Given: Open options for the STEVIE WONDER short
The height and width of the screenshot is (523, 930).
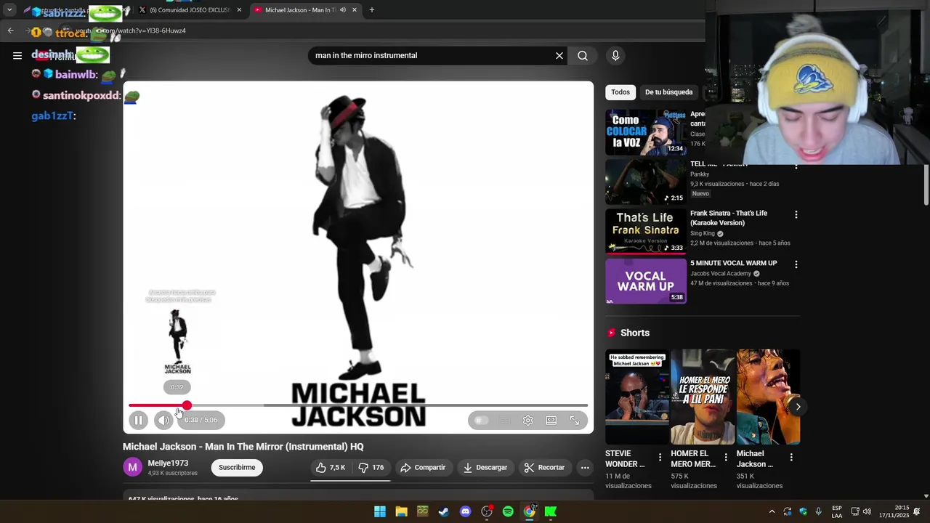Looking at the screenshot, I should pyautogui.click(x=660, y=458).
